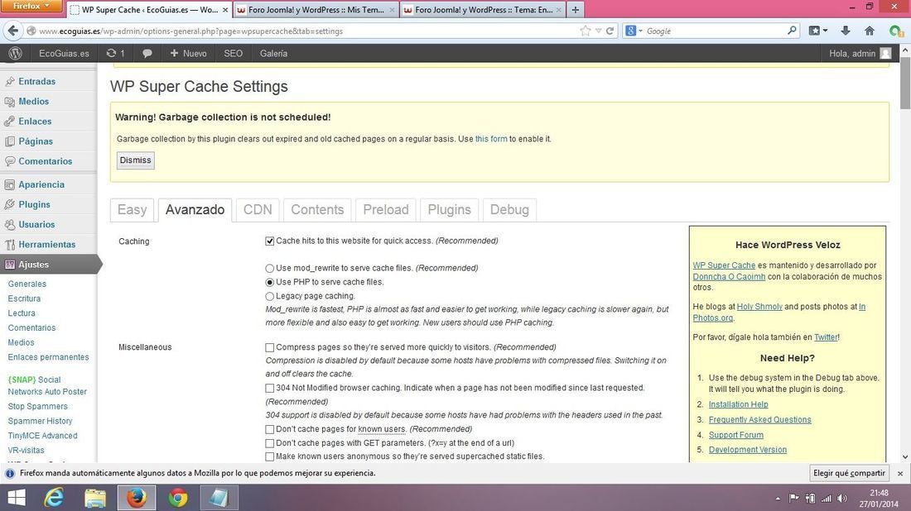Viewport: 911px width, 511px height.
Task: Open a new Firefox tab with plus
Action: coord(576,10)
